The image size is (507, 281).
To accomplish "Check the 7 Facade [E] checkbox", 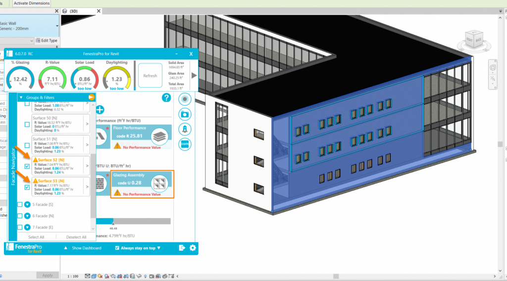I will point(20,228).
